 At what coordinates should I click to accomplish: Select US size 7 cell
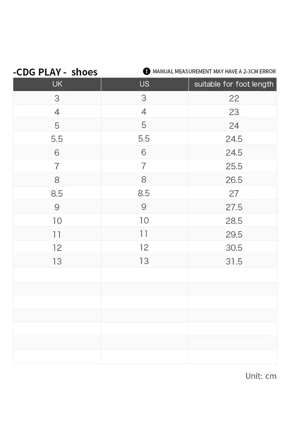click(144, 166)
